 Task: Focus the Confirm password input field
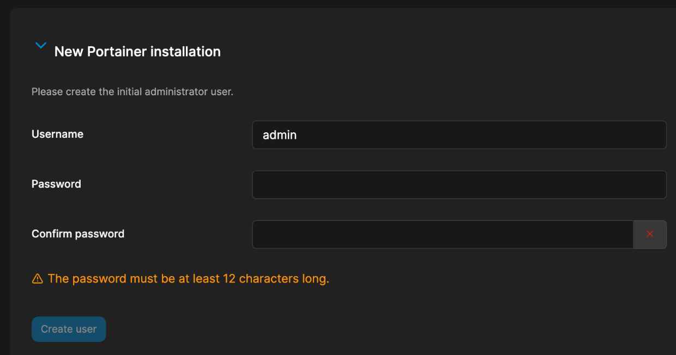(x=443, y=235)
